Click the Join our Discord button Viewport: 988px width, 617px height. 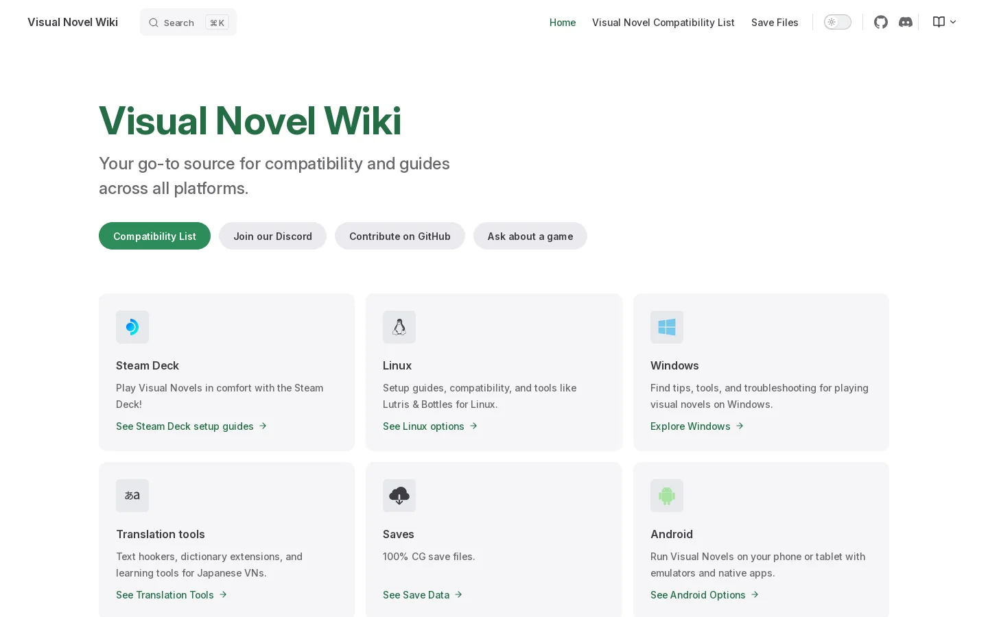[x=272, y=236]
